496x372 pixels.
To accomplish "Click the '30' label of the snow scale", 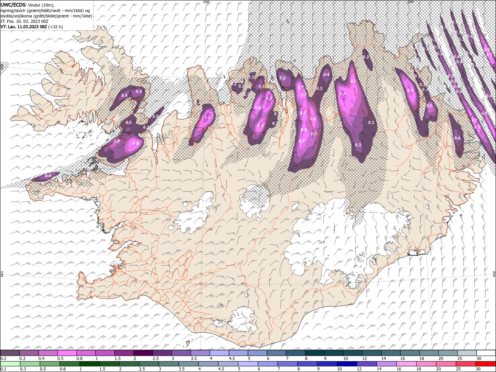I will [x=478, y=358].
